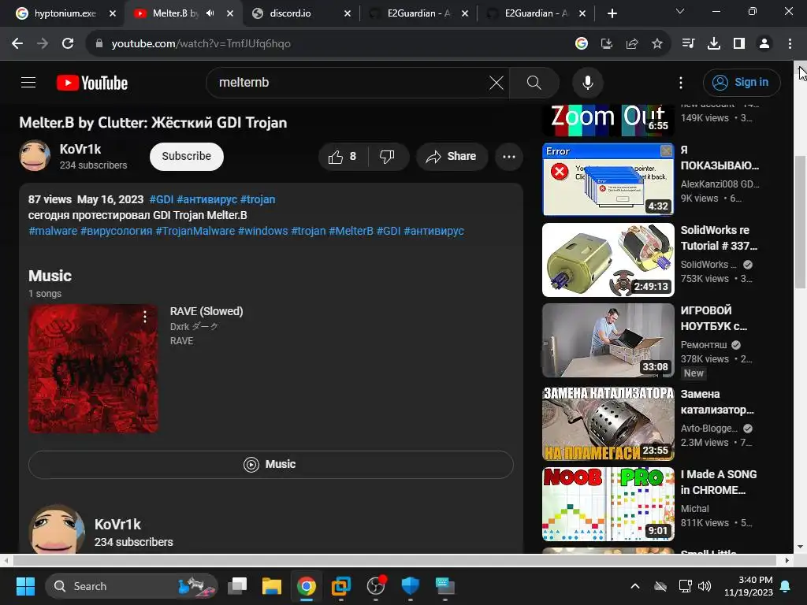807x605 pixels.
Task: Open KoVr1k channel name near Subscribe
Action: click(80, 149)
